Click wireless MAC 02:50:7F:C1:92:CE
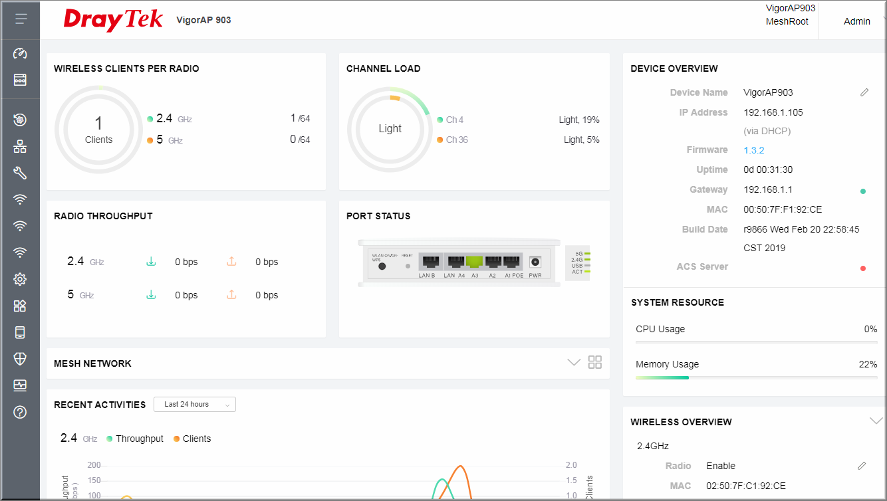887x501 pixels. (x=746, y=486)
